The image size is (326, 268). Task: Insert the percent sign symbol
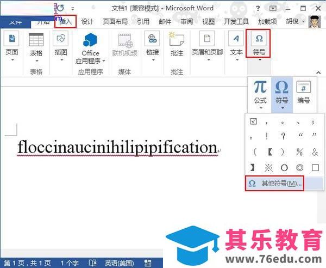(299, 152)
